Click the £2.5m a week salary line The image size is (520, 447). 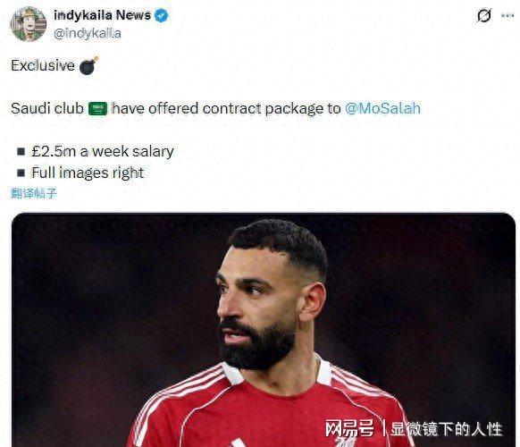[x=103, y=152]
